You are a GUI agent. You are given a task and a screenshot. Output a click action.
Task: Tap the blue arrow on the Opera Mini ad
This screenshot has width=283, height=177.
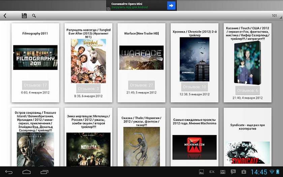click(171, 5)
